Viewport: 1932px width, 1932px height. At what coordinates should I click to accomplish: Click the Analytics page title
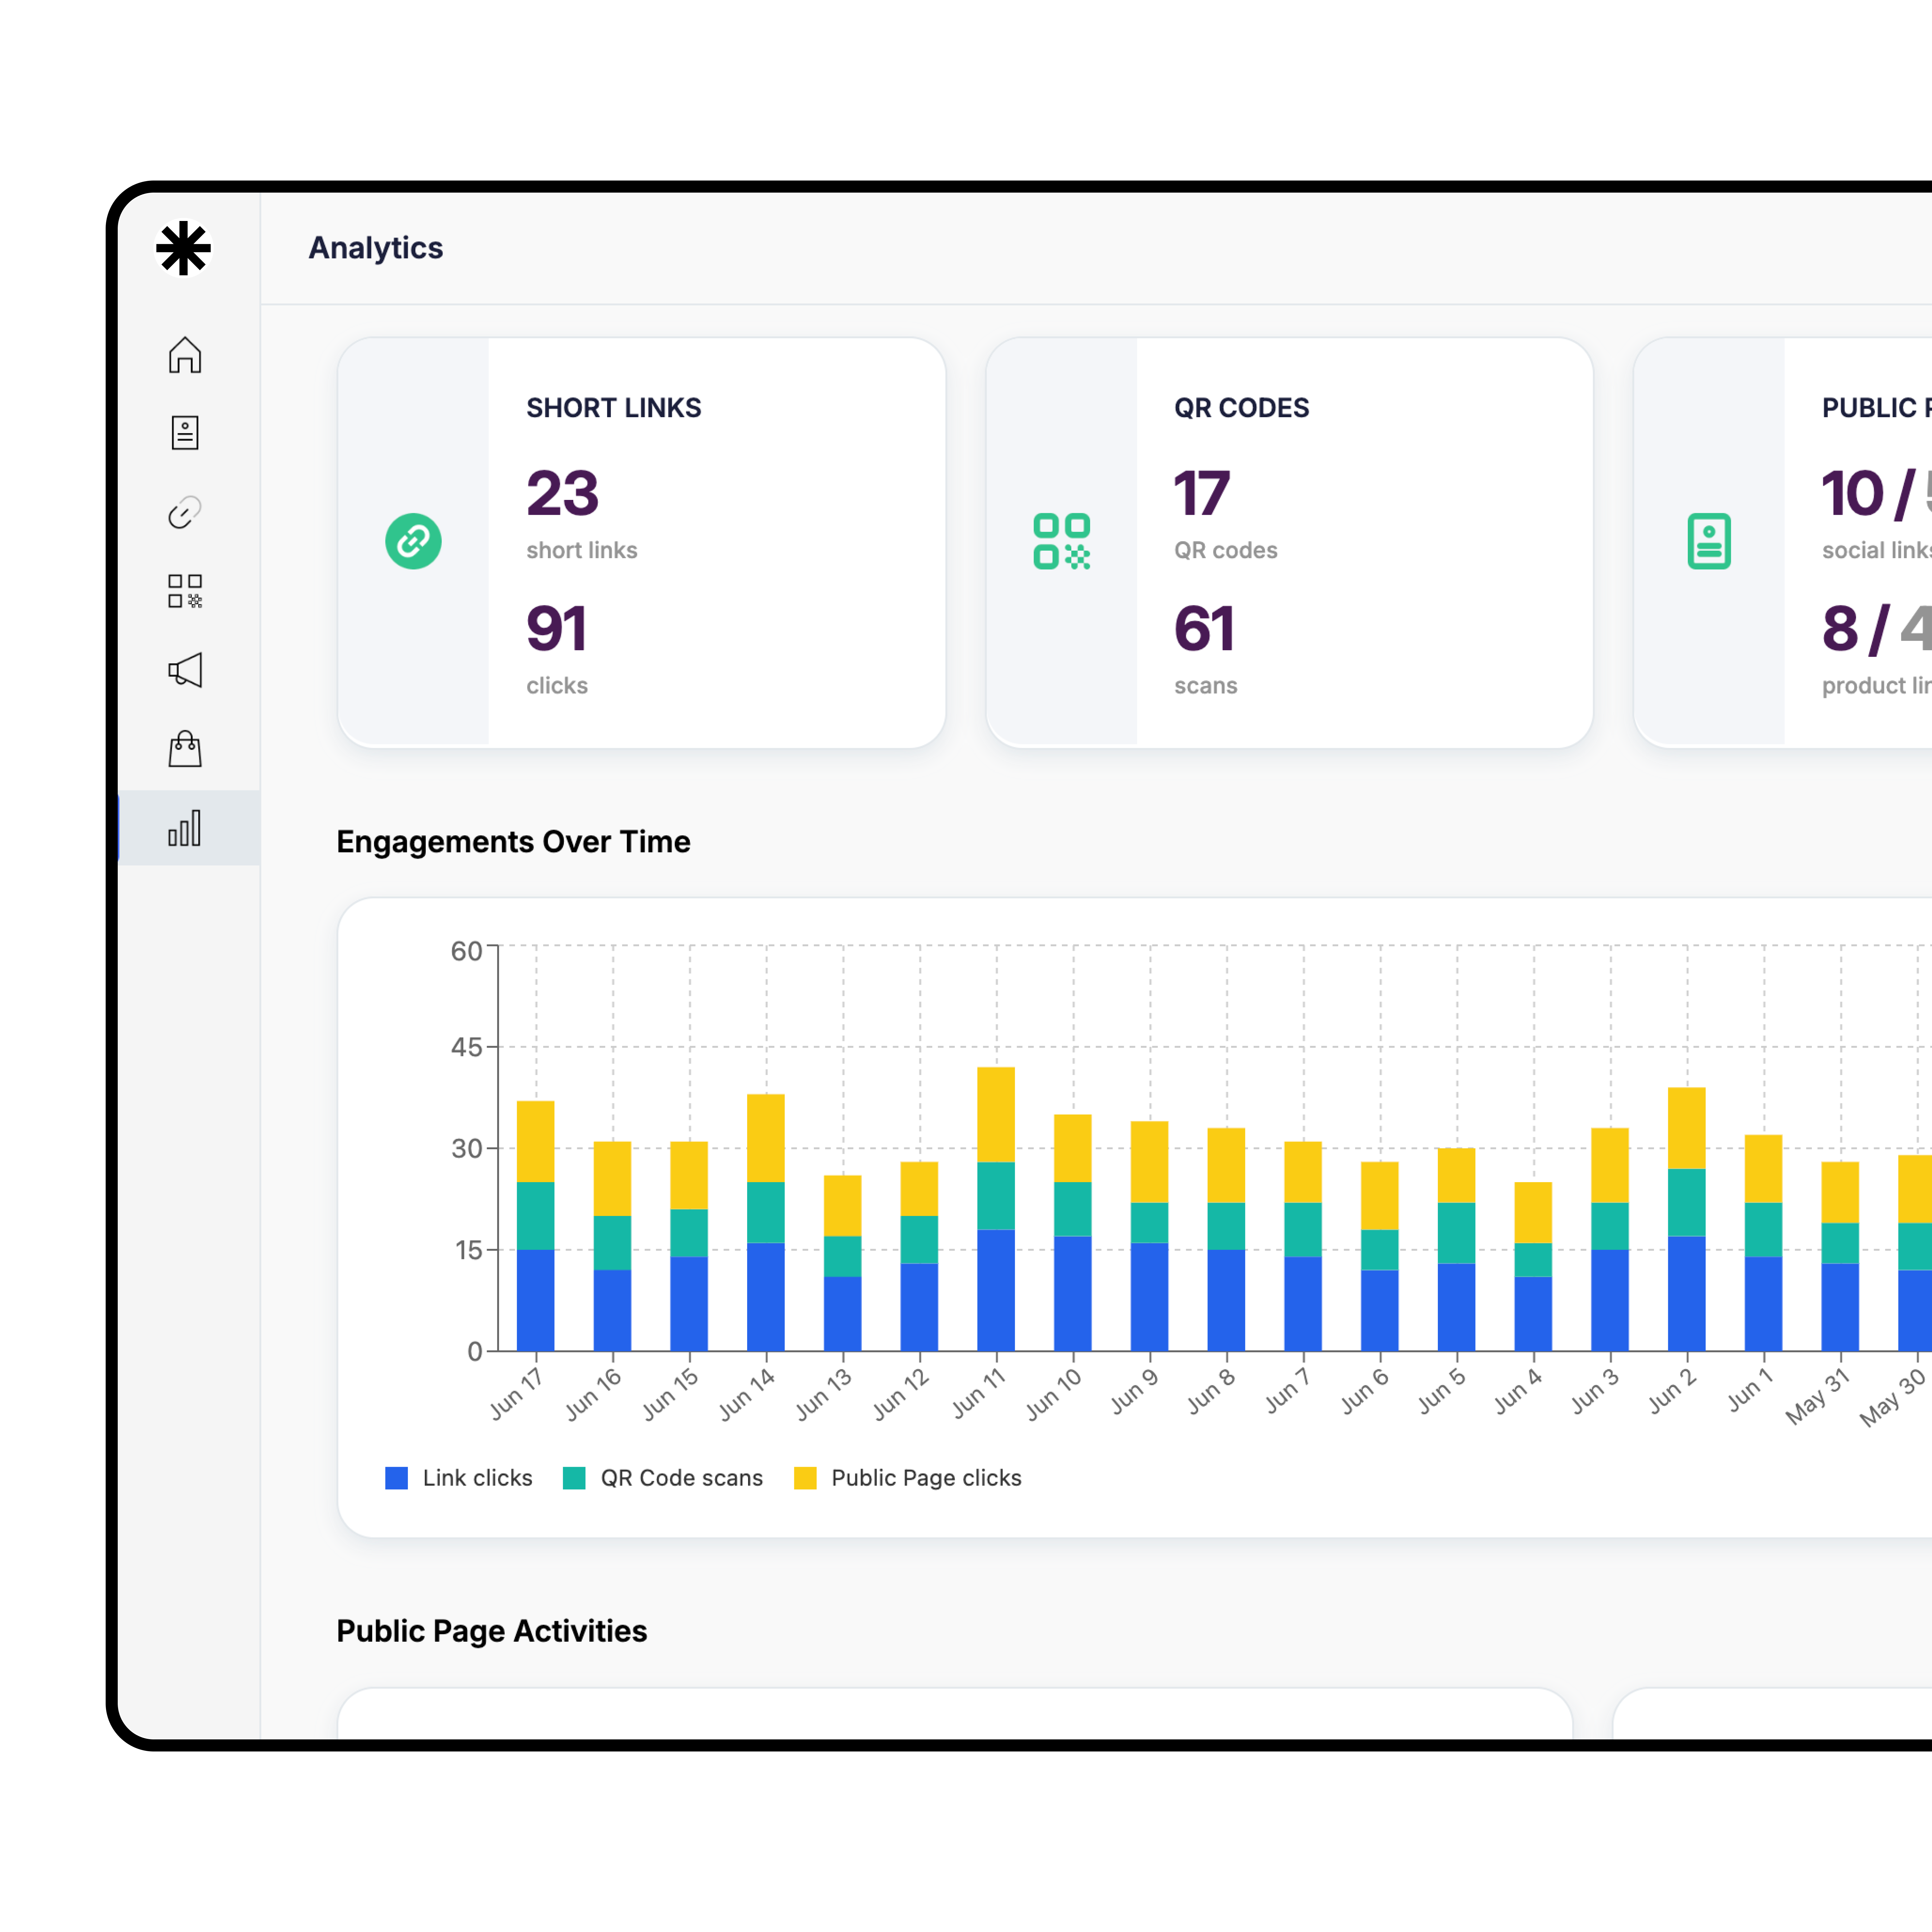pos(376,248)
